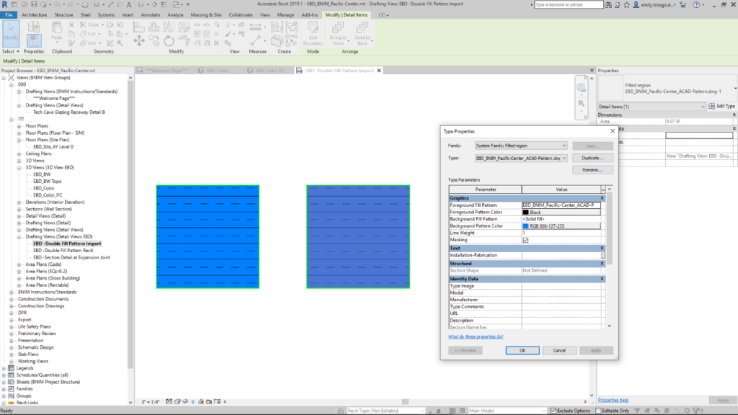
Task: Expand the Floor Plans tree node
Action: (18, 126)
